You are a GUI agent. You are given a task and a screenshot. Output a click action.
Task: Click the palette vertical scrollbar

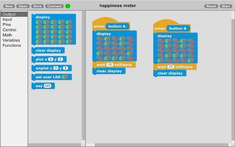pyautogui.click(x=83, y=75)
